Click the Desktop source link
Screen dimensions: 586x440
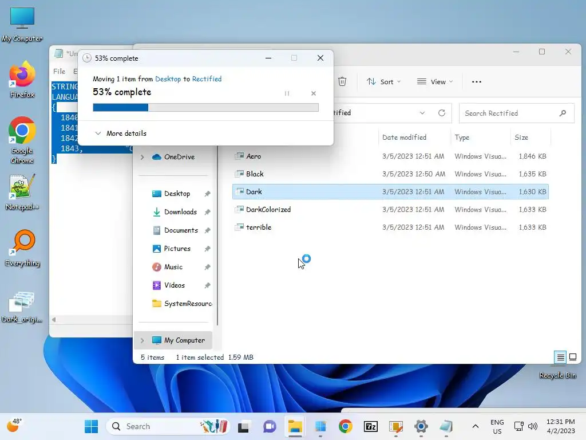pyautogui.click(x=168, y=79)
